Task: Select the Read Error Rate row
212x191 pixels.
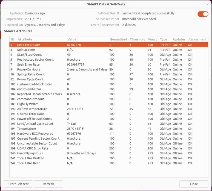Action: (x=109, y=45)
